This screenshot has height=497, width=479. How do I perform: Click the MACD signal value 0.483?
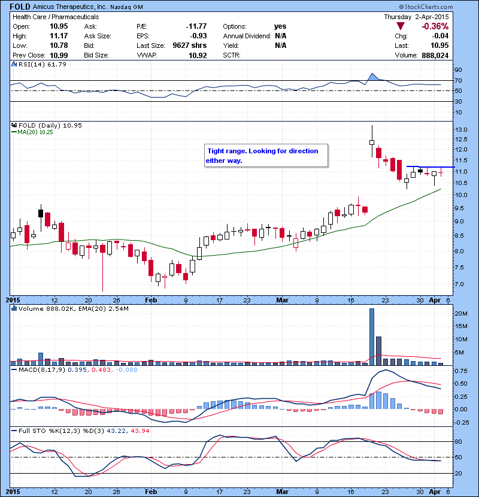coord(101,369)
